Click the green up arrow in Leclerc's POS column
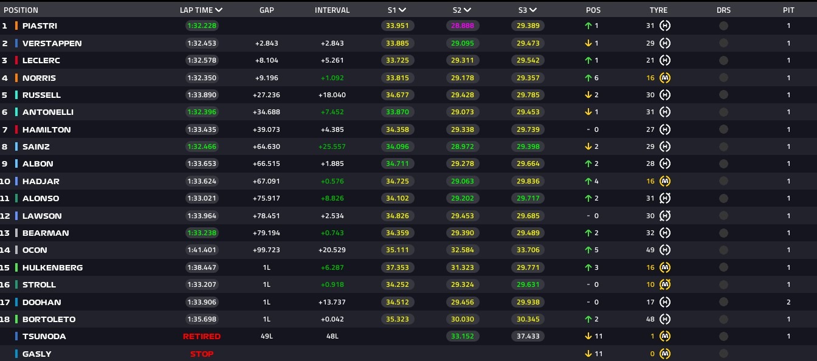The height and width of the screenshot is (361, 817). click(588, 60)
